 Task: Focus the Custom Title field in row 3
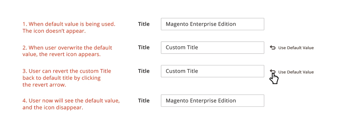212,71
